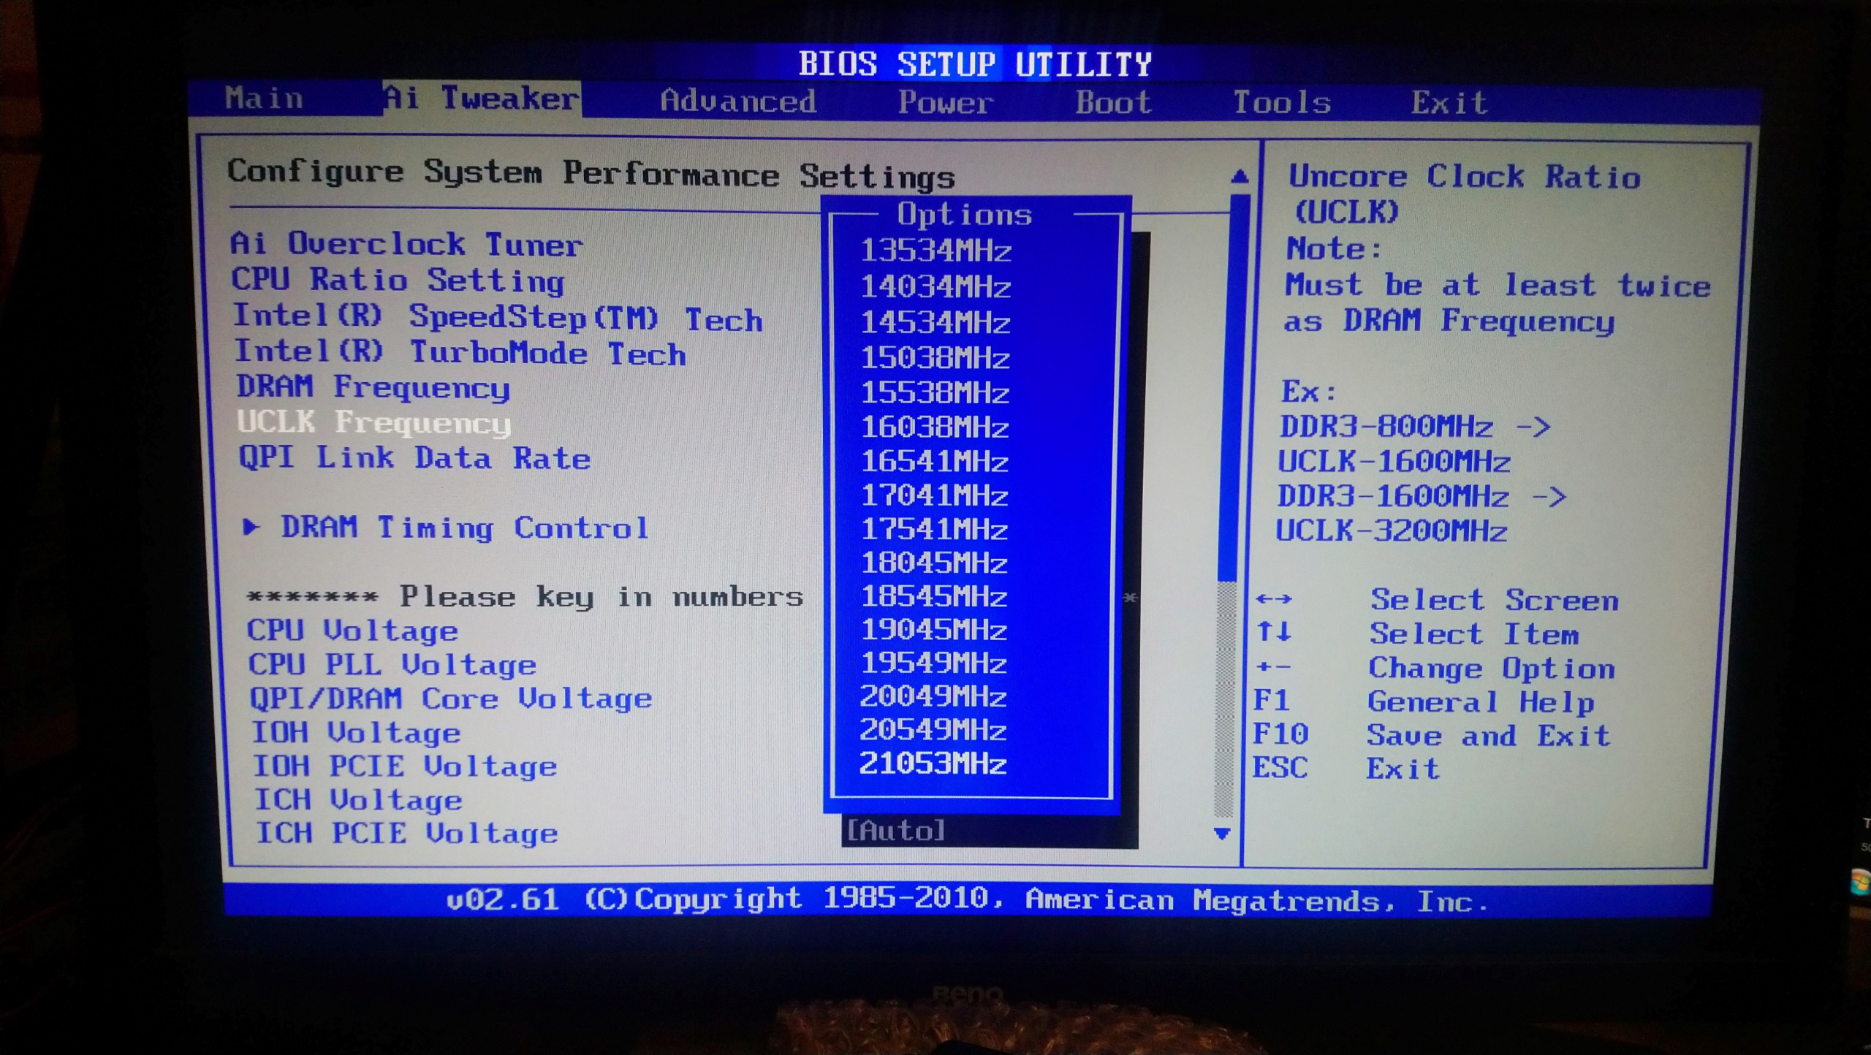Select the 20049MHz entry

point(933,697)
